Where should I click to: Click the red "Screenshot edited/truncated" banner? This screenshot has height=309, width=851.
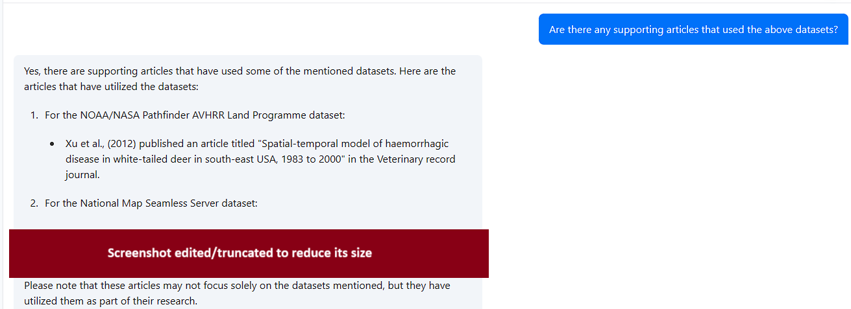(249, 253)
